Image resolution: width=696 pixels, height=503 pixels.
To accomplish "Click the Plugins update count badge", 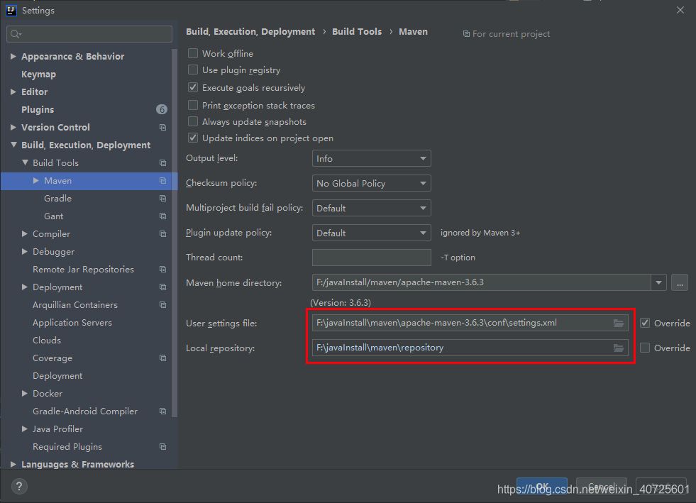I will pos(162,109).
